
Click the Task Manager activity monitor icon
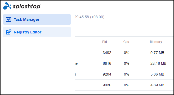8,19
